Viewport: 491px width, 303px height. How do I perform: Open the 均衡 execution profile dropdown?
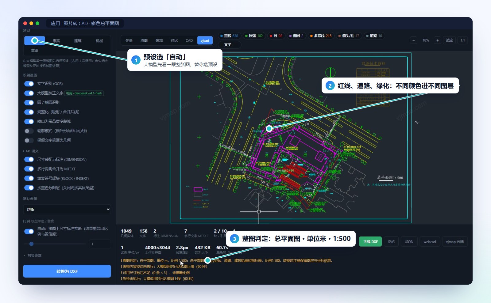coord(67,209)
